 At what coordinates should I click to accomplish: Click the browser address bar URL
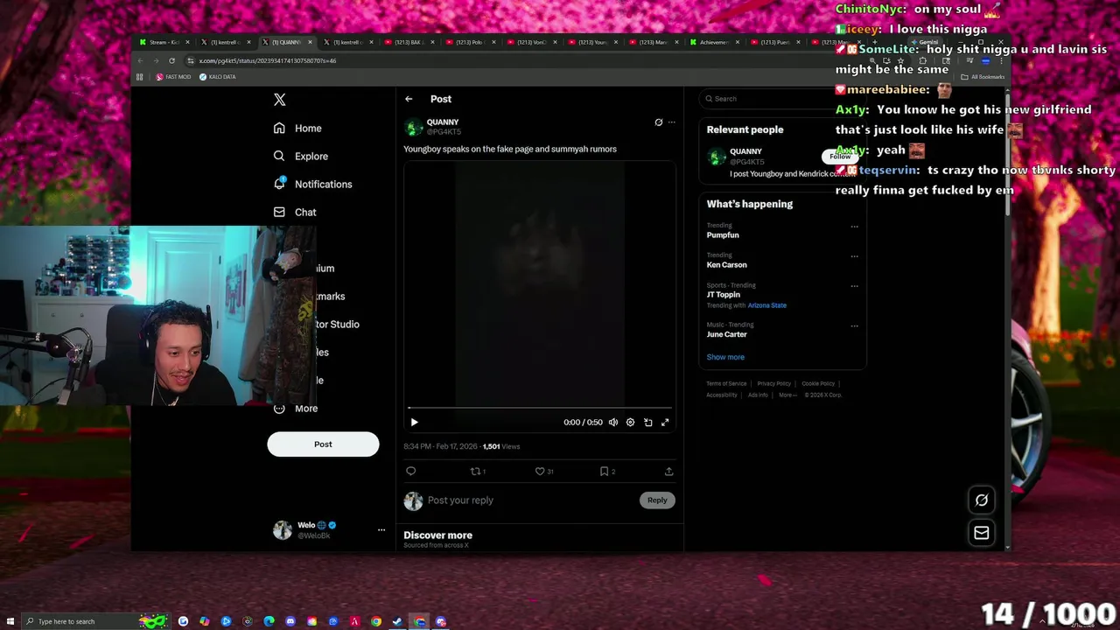(x=267, y=60)
